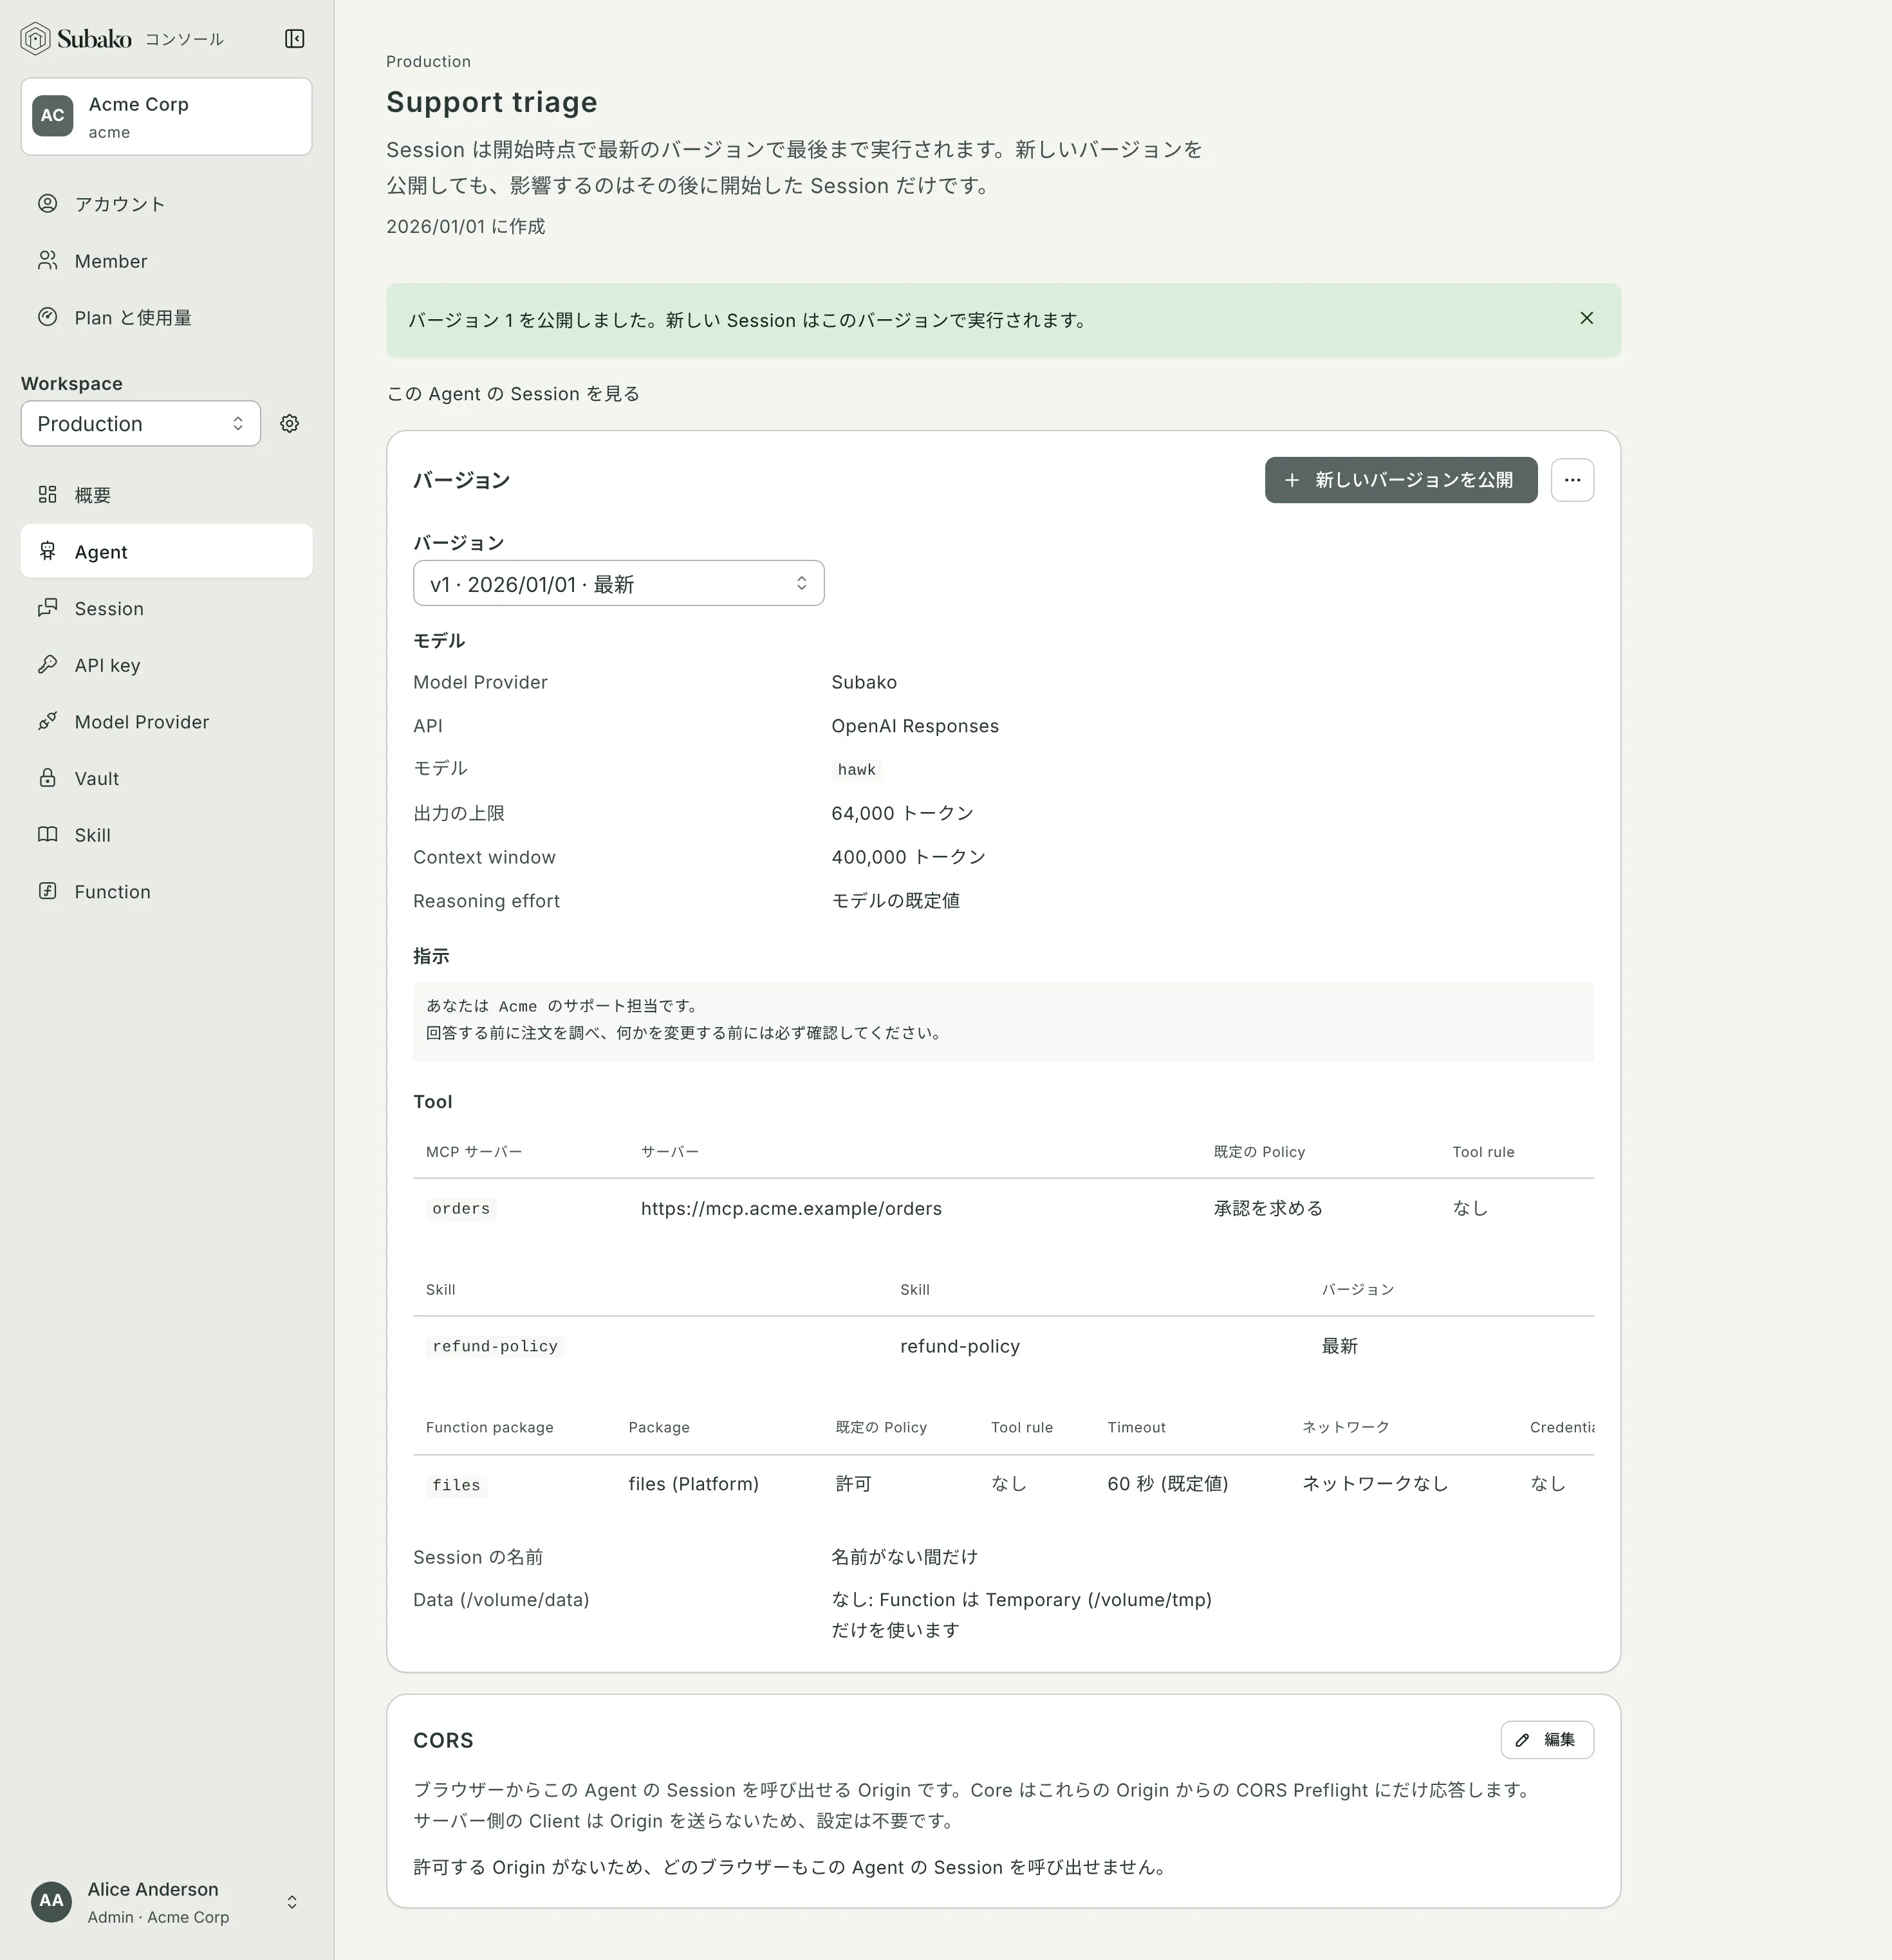This screenshot has height=1960, width=1892.
Task: Click the AC organization avatar
Action: (x=53, y=116)
